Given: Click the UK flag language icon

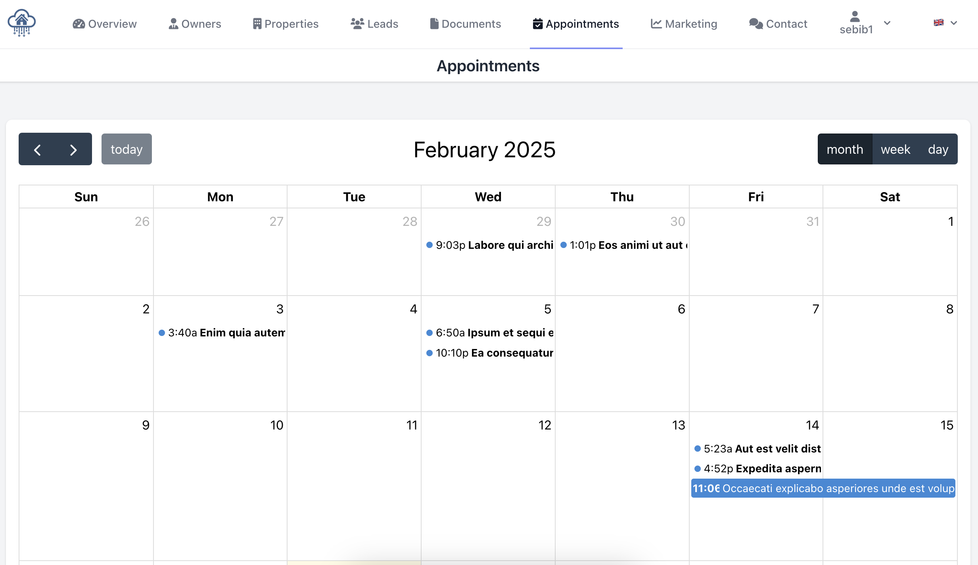Looking at the screenshot, I should point(938,23).
